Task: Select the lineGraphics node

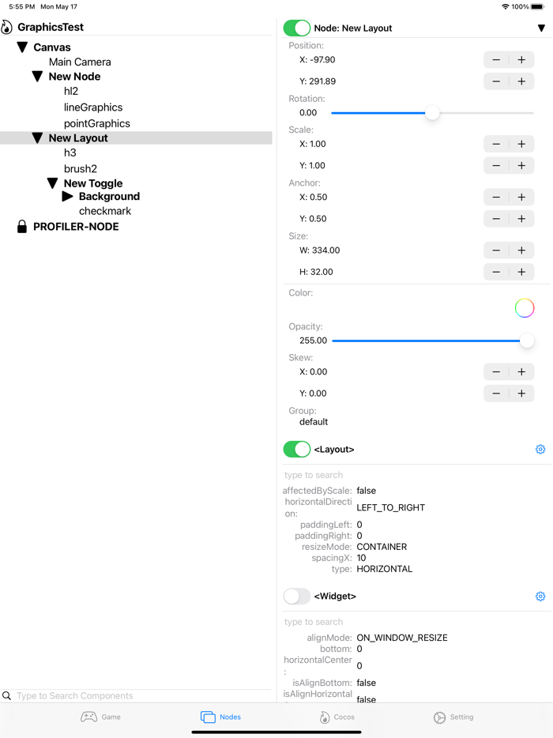Action: [93, 107]
